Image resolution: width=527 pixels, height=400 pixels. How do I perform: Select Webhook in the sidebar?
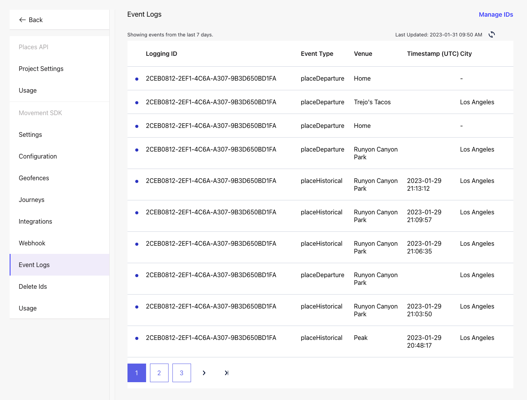pyautogui.click(x=32, y=243)
